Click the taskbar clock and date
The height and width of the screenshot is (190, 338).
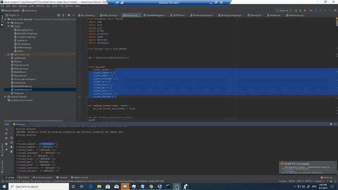click(323, 186)
